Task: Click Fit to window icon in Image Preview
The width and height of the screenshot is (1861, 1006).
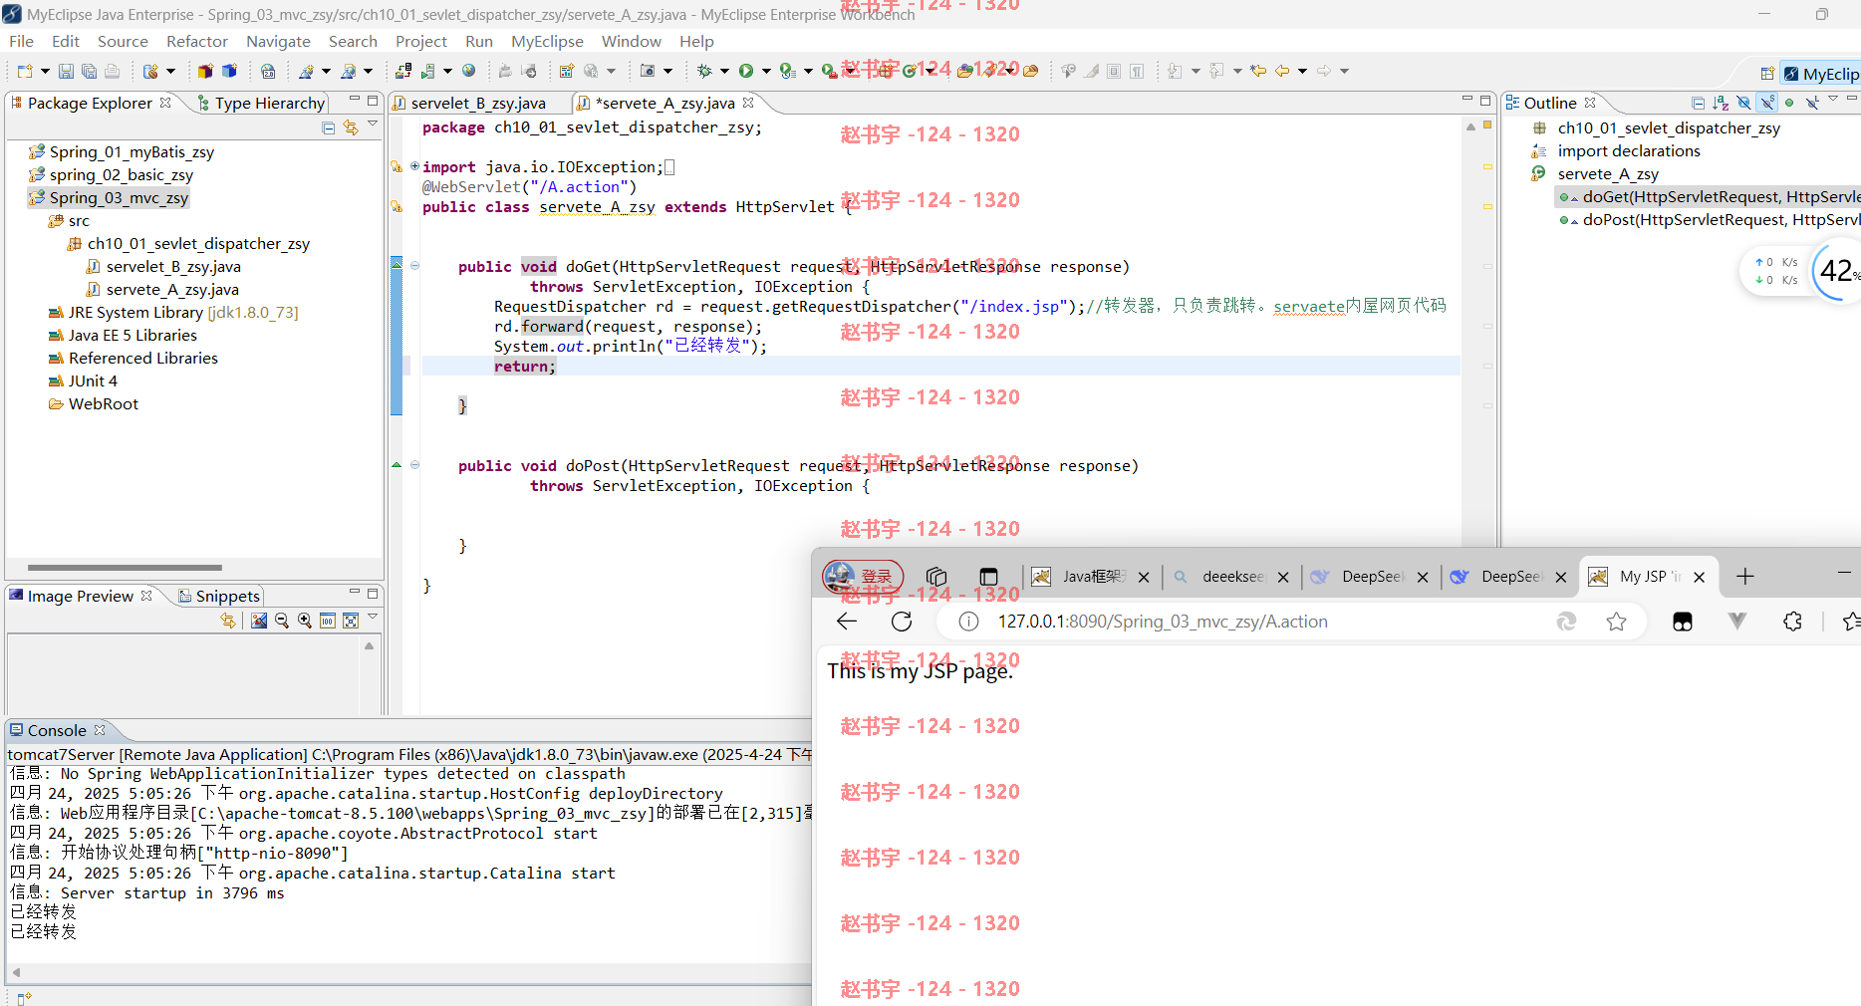Action: (351, 621)
